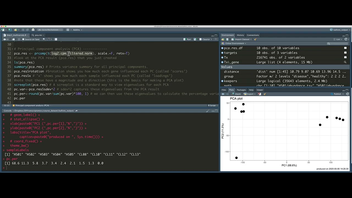This screenshot has height=198, width=352.
Task: Expand the targets object details
Action: (222, 53)
